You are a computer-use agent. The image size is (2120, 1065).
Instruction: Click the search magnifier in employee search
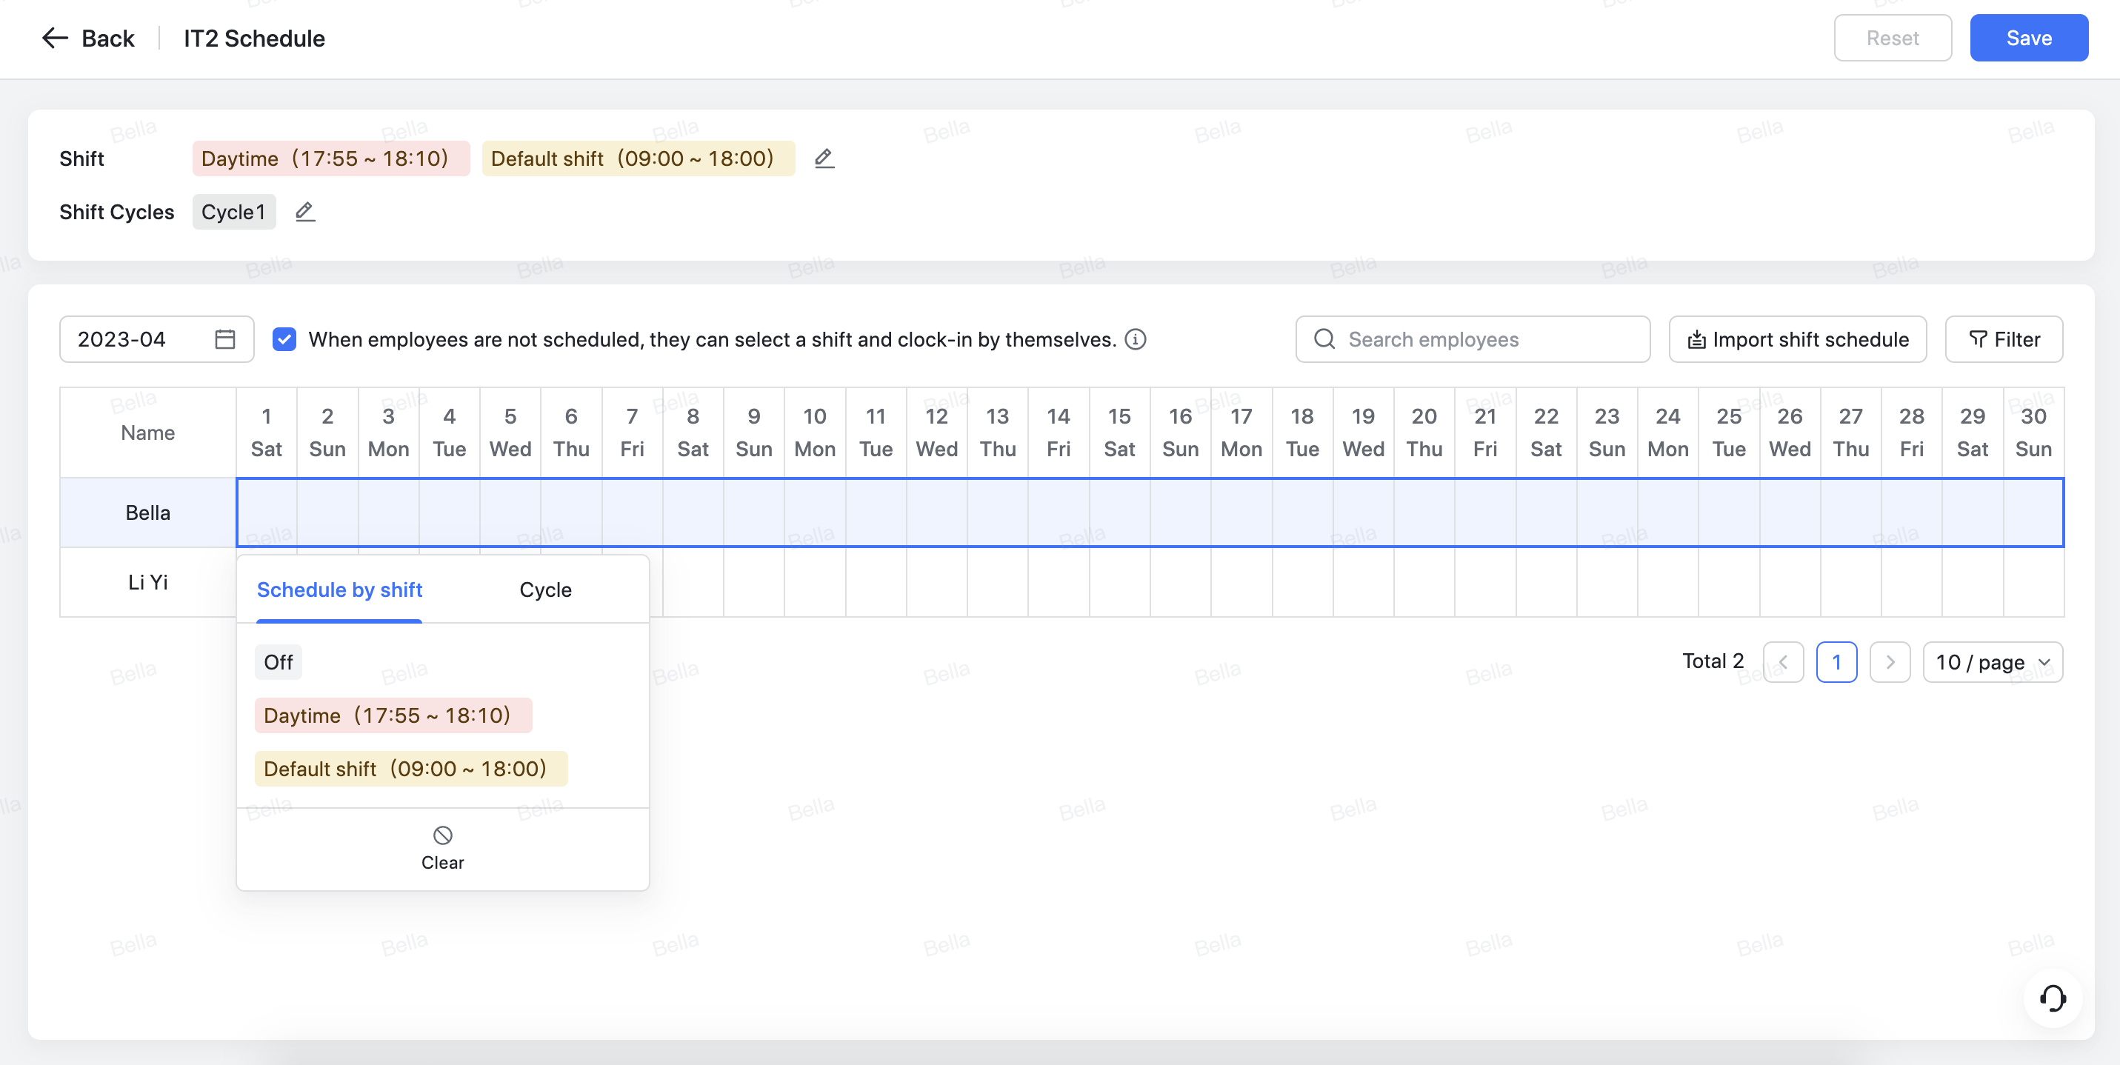pyautogui.click(x=1324, y=339)
